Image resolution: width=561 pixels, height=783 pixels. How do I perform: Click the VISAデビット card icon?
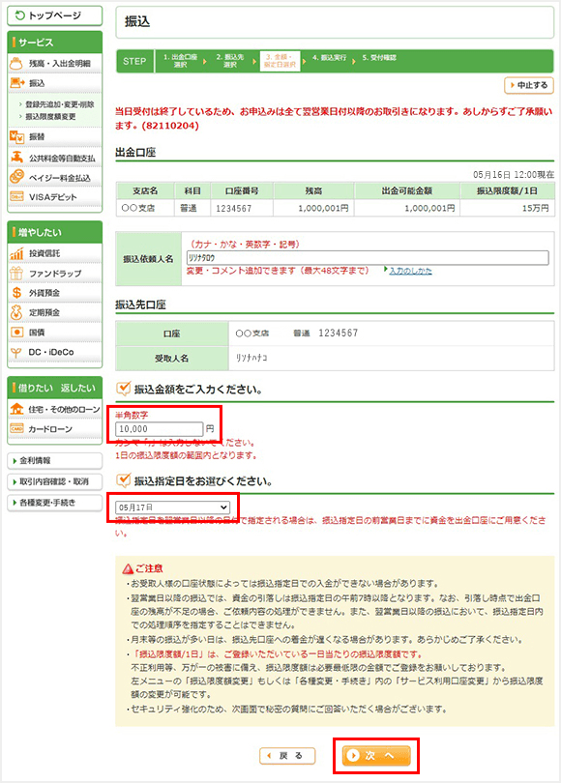[x=16, y=197]
